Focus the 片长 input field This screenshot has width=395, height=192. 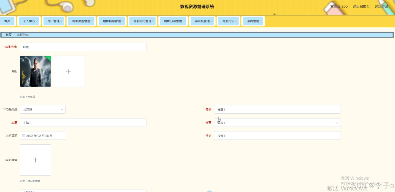point(277,135)
